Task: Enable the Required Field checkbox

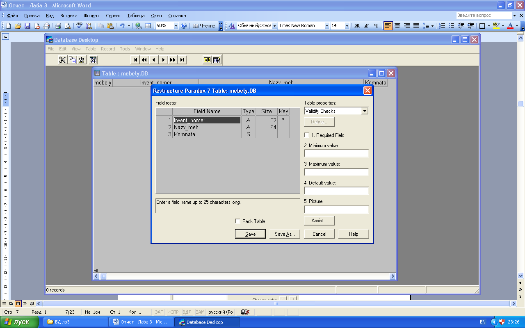Action: [306, 135]
